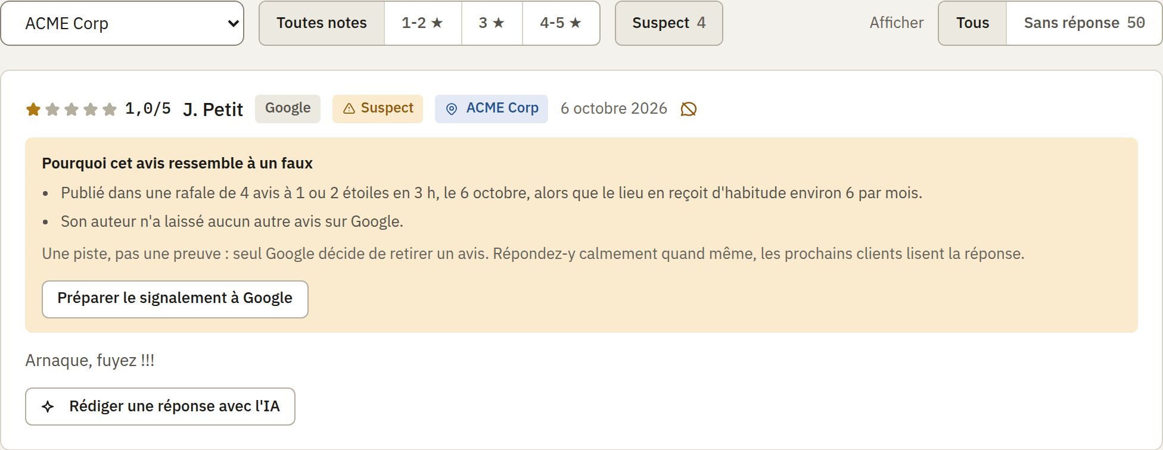This screenshot has width=1163, height=450.
Task: Click Préparer le signalement à Google
Action: tap(175, 299)
